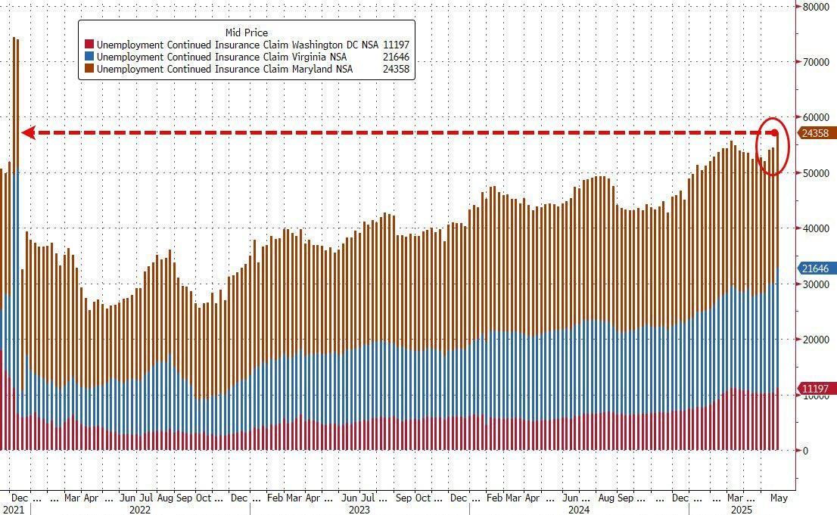Select the Washington DC NSA legend label
Image resolution: width=837 pixels, height=515 pixels.
(237, 45)
